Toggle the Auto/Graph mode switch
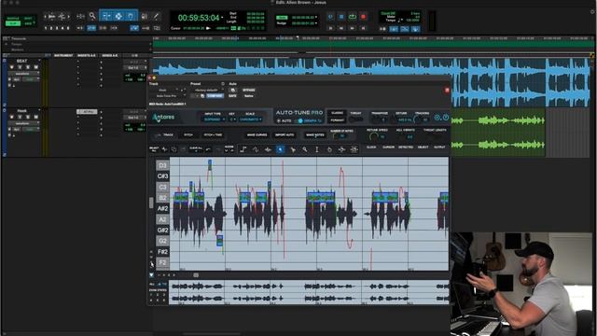Viewport: 597px width, 336px height. pos(300,120)
